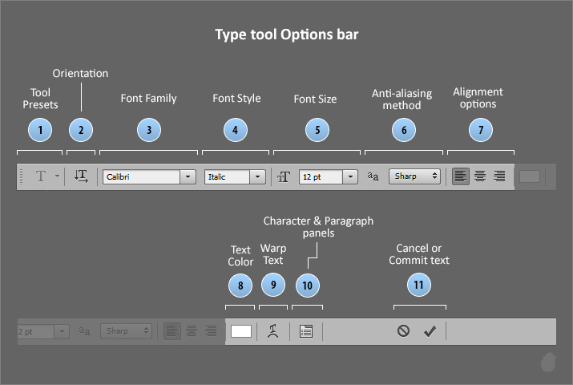Image resolution: width=573 pixels, height=385 pixels.
Task: Click the anti-aliasing 'aa' icon
Action: click(373, 176)
